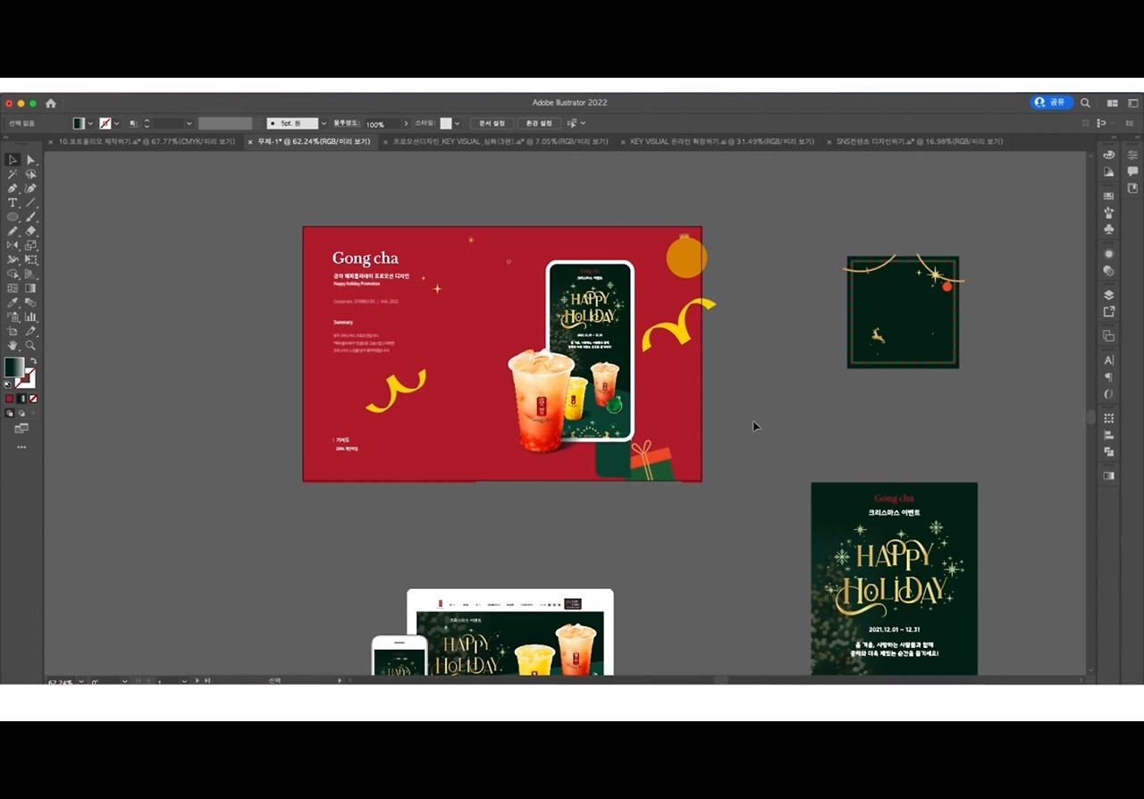1144x799 pixels.
Task: Click the large Fill color swatch in toolbar
Action: coord(14,367)
